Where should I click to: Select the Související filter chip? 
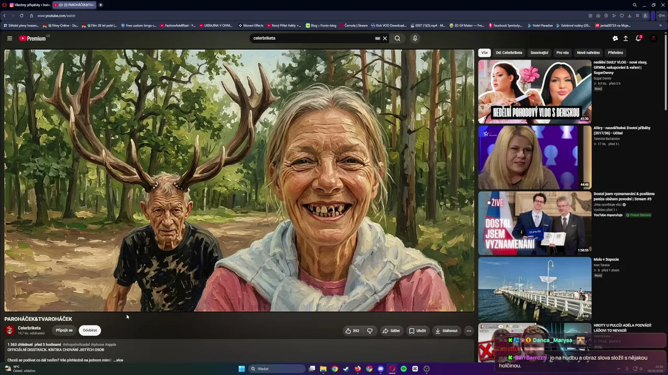click(x=539, y=53)
